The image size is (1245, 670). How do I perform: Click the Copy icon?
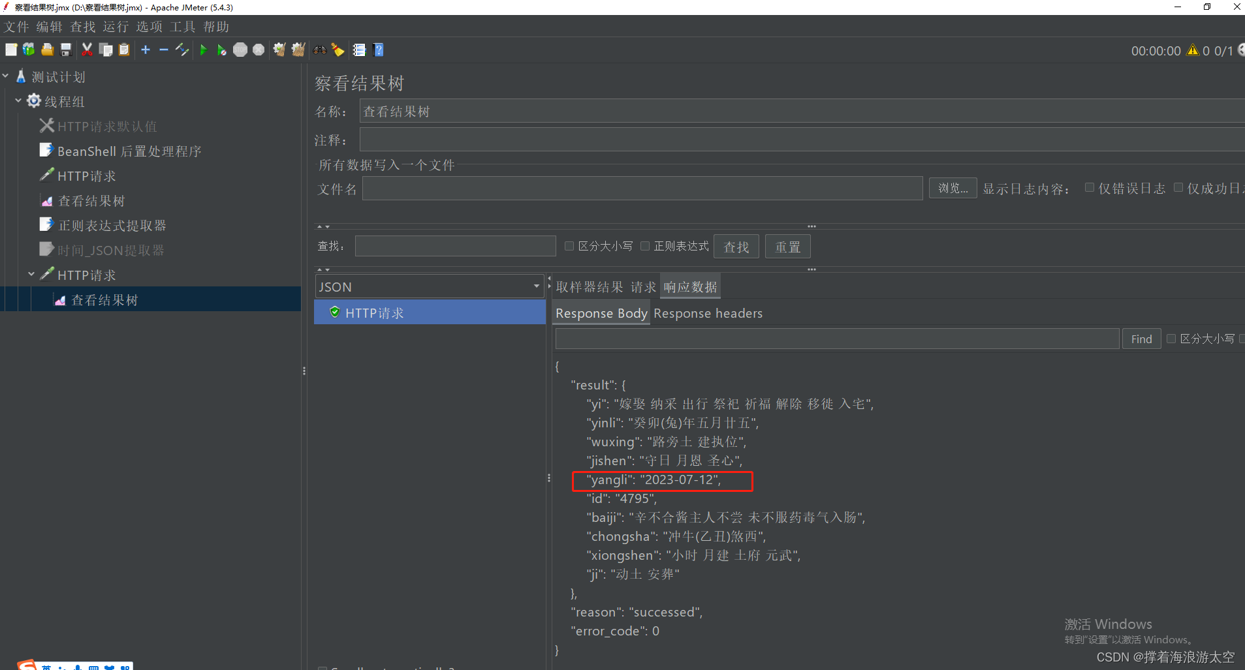click(x=106, y=50)
